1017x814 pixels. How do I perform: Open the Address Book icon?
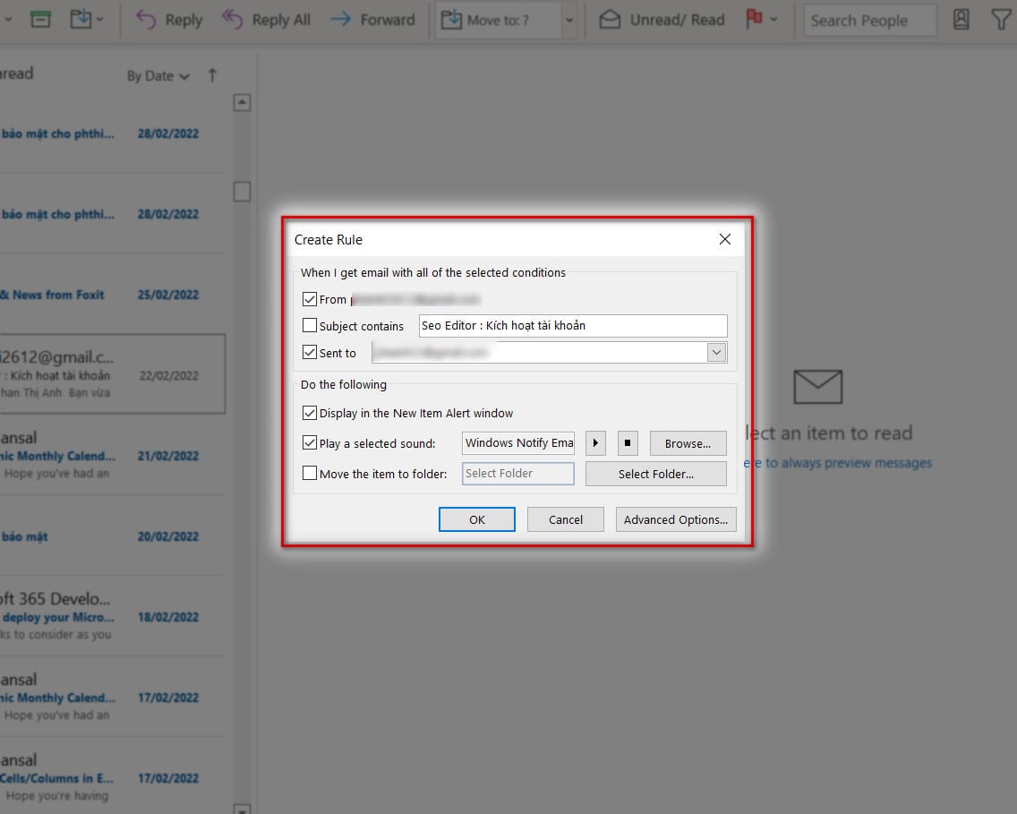coord(961,20)
